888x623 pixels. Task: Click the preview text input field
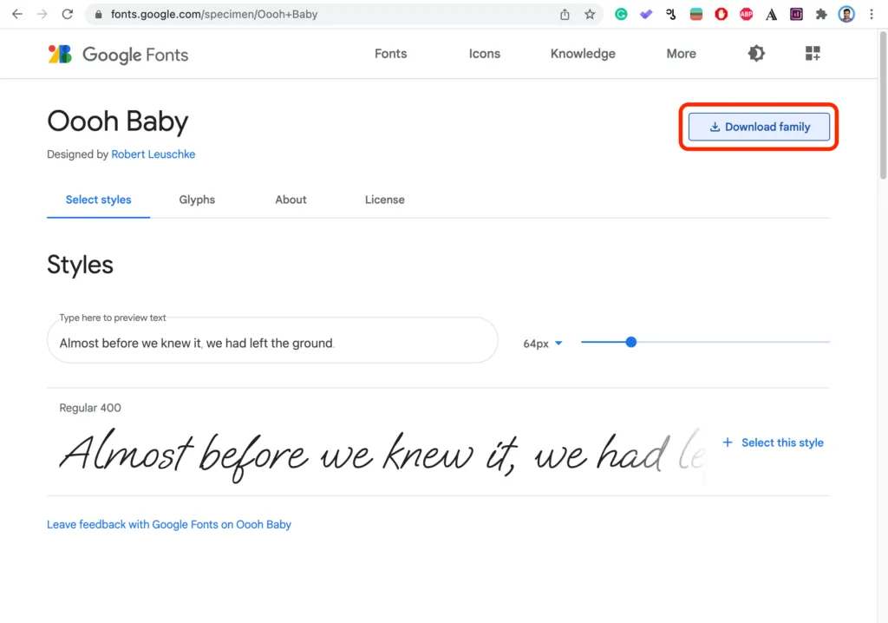272,340
